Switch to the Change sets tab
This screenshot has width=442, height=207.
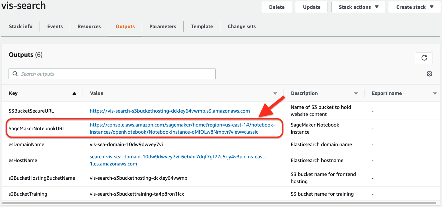pyautogui.click(x=242, y=26)
